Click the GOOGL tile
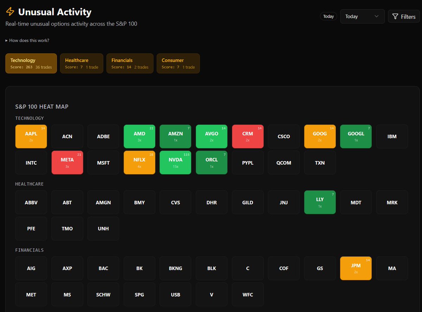 [356, 136]
